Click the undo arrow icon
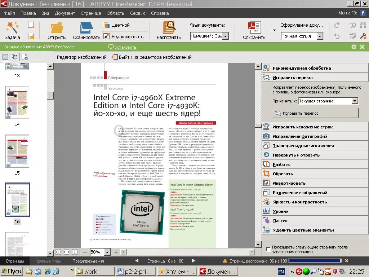Image resolution: width=369 pixels, height=277 pixels. pos(337,36)
